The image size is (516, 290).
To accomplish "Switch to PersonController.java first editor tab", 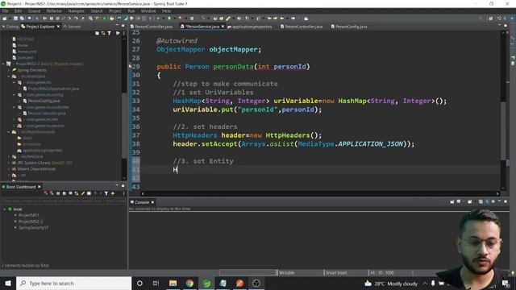I will click(152, 27).
